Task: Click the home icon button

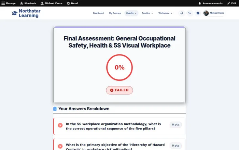Action: (x=198, y=13)
